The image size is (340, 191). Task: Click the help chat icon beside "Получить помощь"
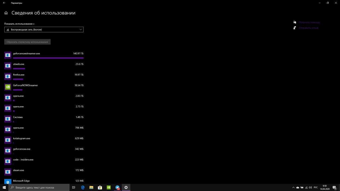tap(295, 23)
